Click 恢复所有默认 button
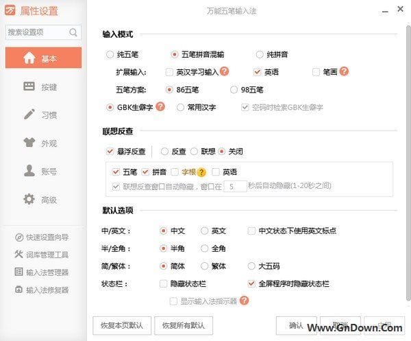The width and height of the screenshot is (411, 341). [x=184, y=325]
